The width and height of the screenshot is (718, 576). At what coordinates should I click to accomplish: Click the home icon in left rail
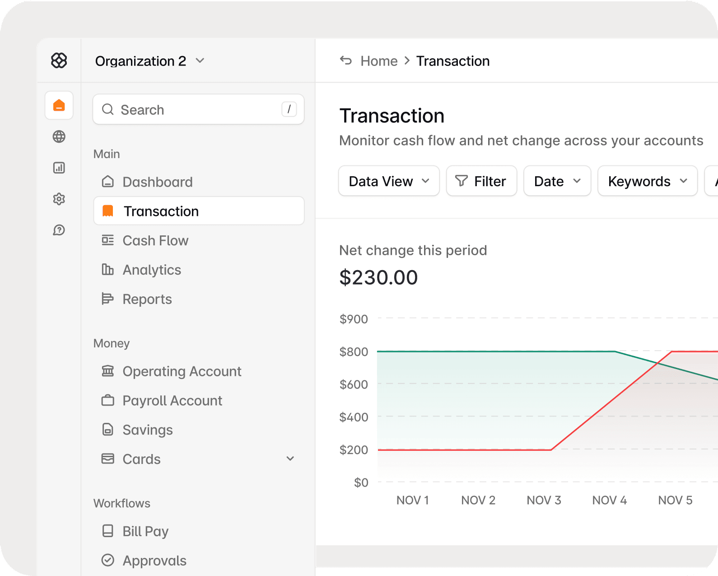pos(59,105)
